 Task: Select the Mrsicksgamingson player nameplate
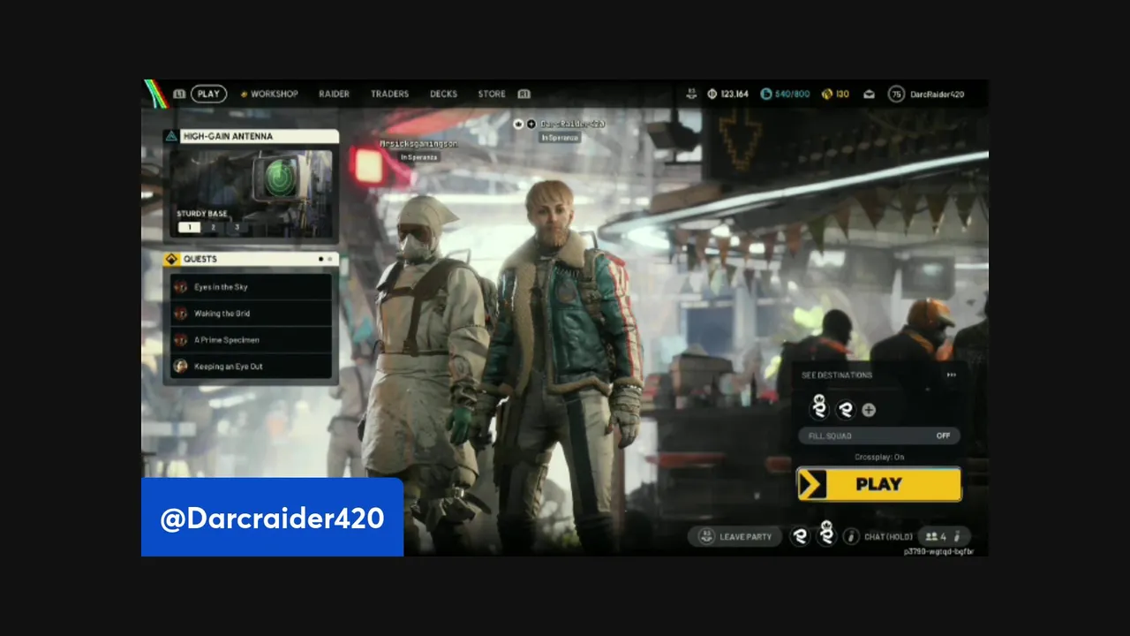(418, 143)
